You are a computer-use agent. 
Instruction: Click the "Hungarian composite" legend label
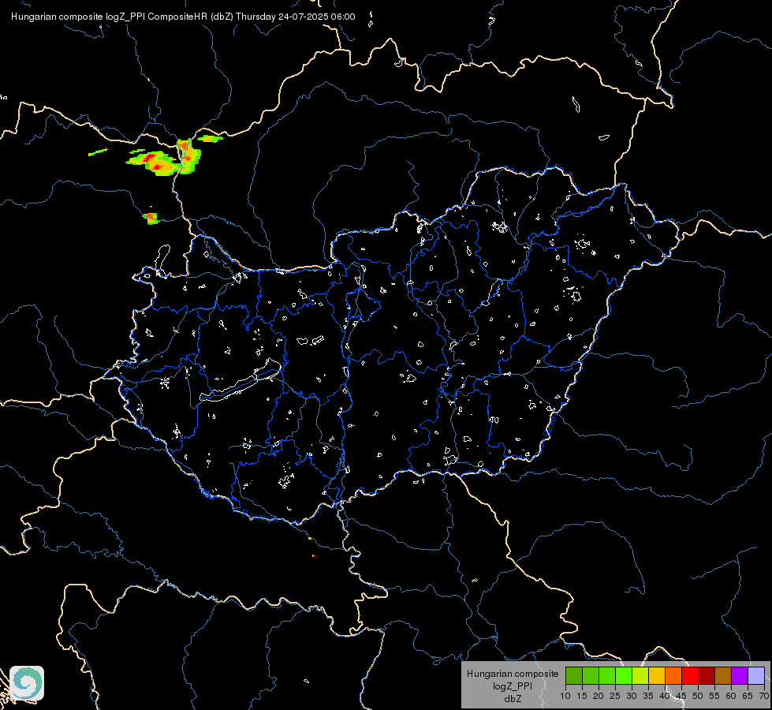[513, 674]
